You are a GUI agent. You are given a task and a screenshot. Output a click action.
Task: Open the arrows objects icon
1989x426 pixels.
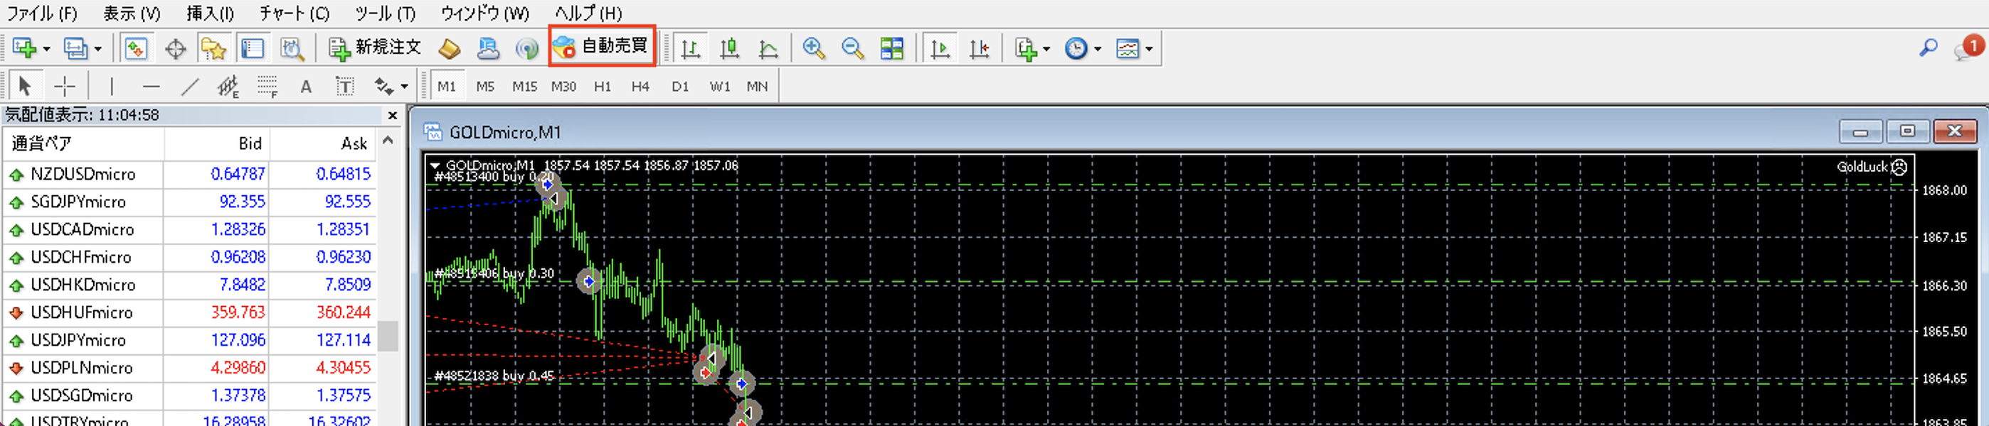coord(383,87)
